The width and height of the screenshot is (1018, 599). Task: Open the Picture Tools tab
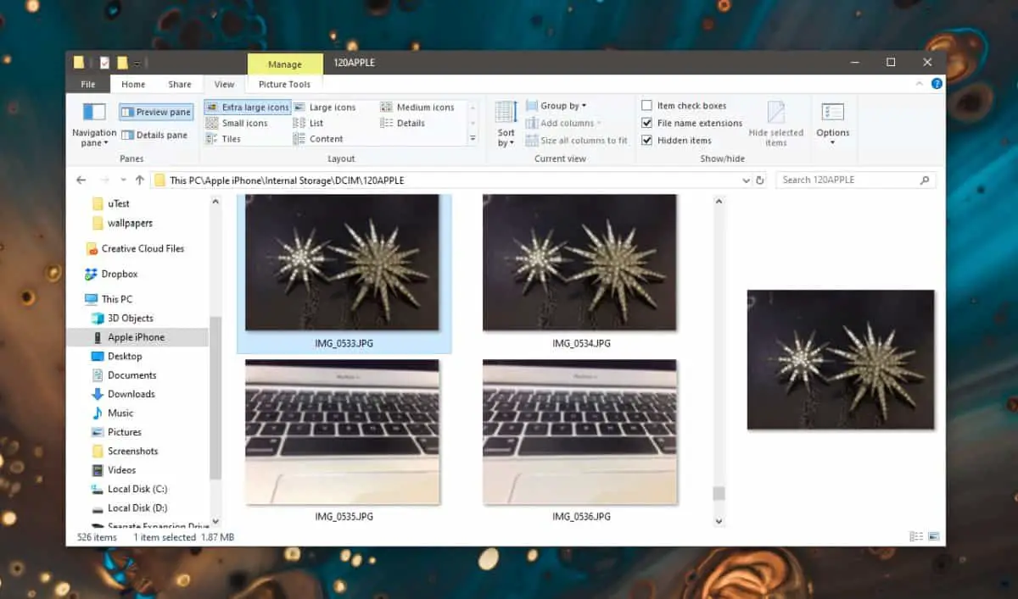tap(285, 85)
